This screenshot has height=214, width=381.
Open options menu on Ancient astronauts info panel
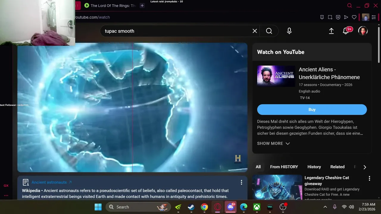(241, 182)
